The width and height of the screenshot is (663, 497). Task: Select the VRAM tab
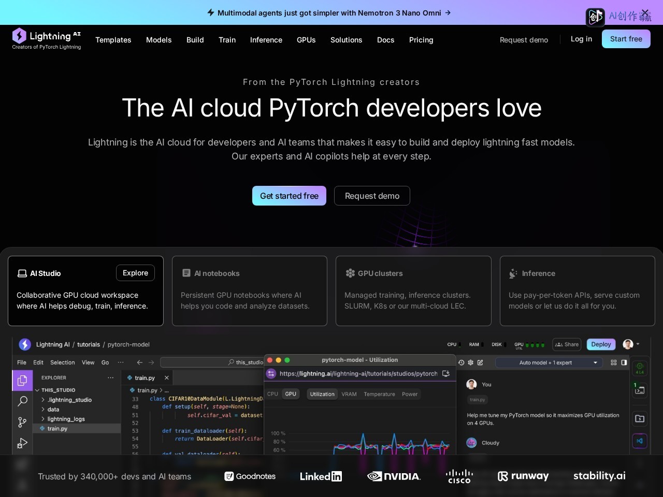coord(349,394)
